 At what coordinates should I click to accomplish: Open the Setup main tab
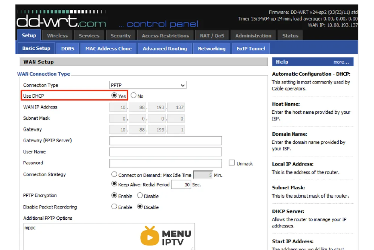(29, 36)
